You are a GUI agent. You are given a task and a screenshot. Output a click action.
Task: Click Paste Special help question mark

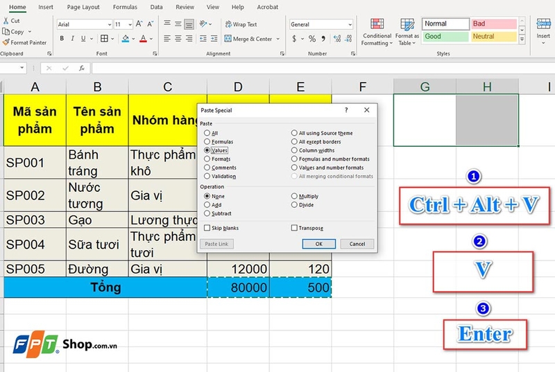tap(346, 110)
